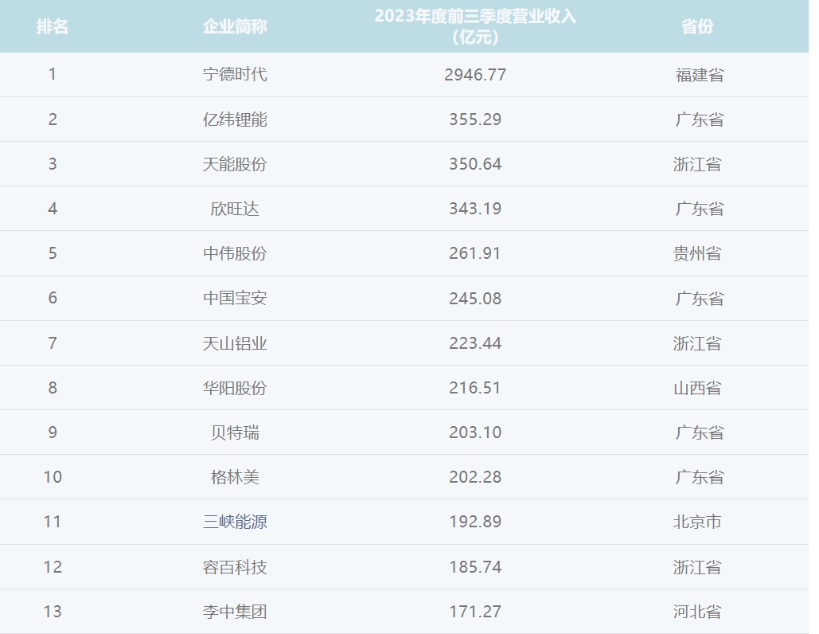
Task: Click the 天能股份 cell
Action: pos(235,164)
